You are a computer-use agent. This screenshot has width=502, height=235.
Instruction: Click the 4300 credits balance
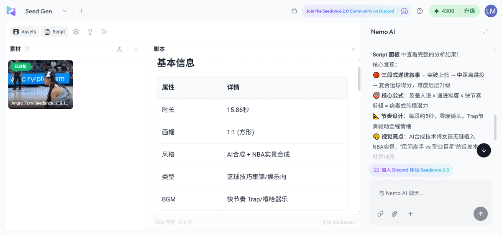click(x=444, y=11)
